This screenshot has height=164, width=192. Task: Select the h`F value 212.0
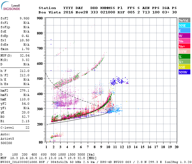24,71
